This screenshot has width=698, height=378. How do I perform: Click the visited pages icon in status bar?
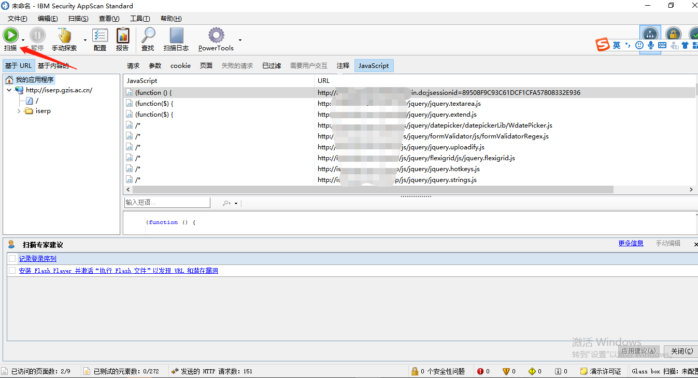pyautogui.click(x=5, y=371)
